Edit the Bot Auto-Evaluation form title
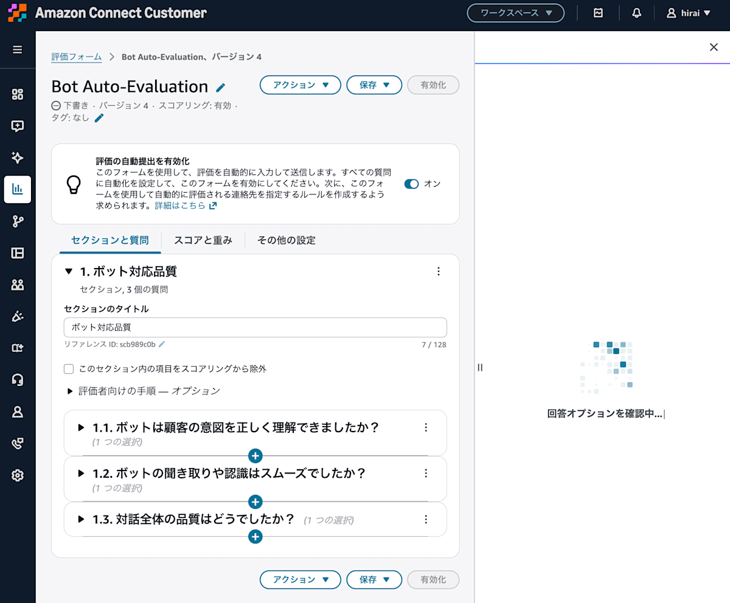The height and width of the screenshot is (603, 730). coord(221,88)
